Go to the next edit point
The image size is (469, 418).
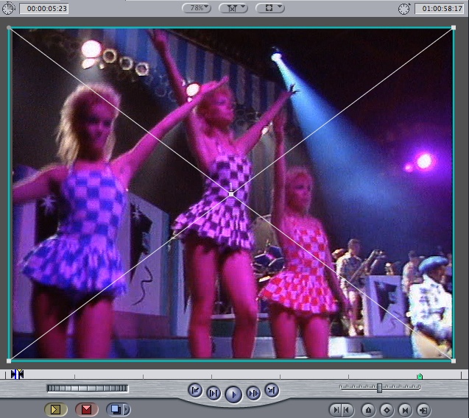(x=272, y=391)
